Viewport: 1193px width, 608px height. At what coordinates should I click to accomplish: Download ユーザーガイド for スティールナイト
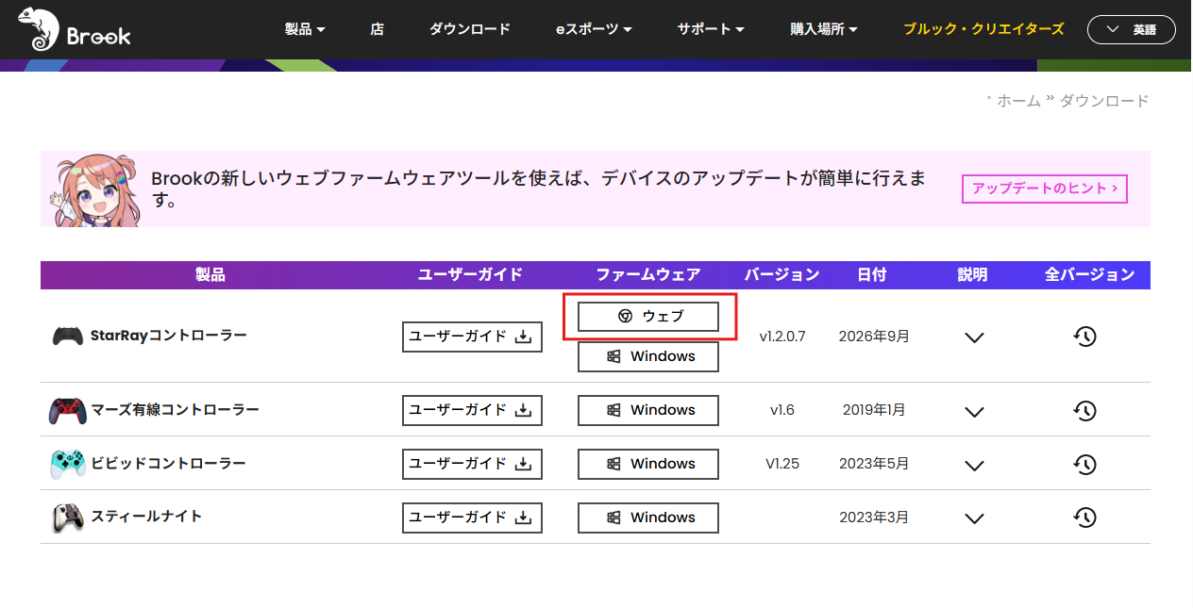472,518
